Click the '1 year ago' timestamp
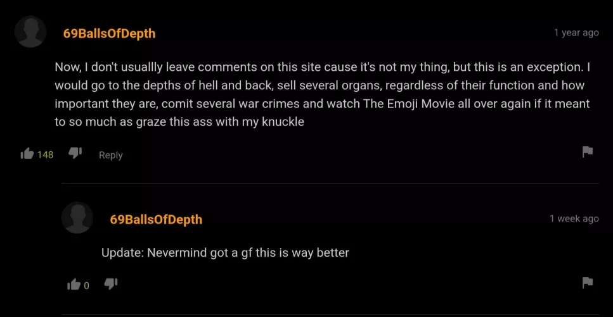 pyautogui.click(x=576, y=33)
